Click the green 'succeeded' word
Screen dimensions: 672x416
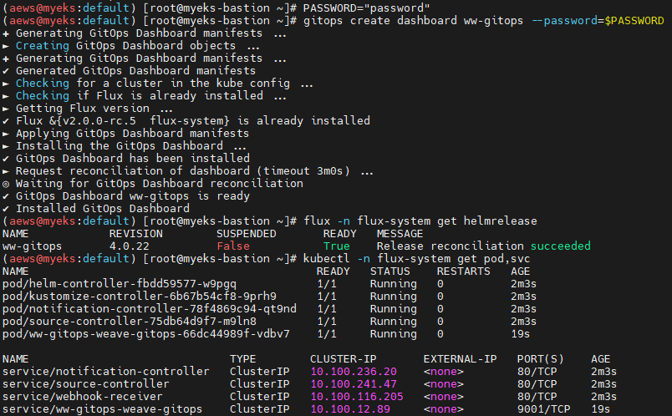click(x=561, y=246)
